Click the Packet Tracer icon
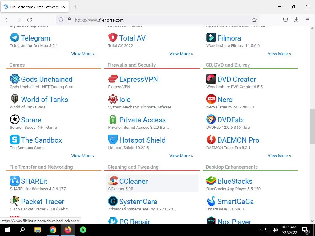 pyautogui.click(x=15, y=201)
